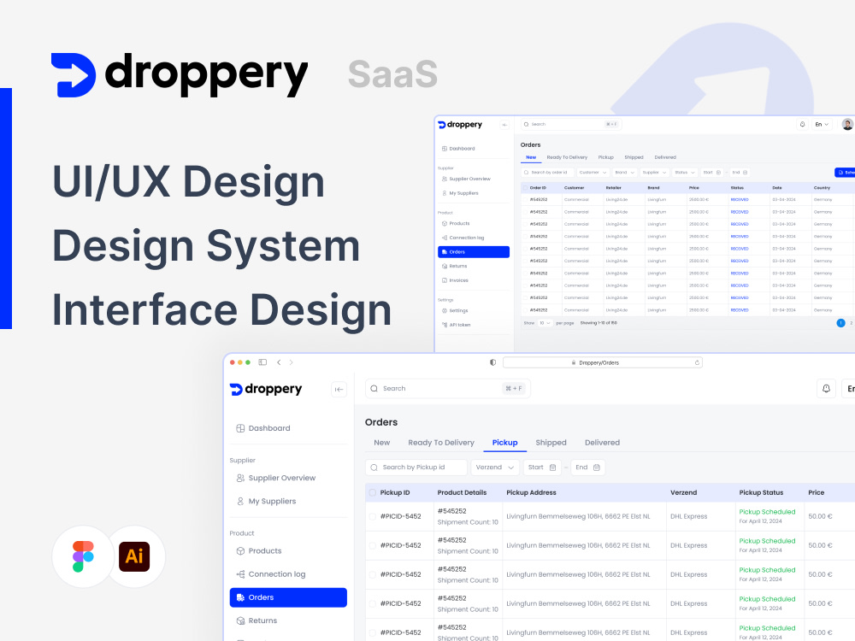Click Supplier Overview icon in front window sidebar

pyautogui.click(x=240, y=478)
